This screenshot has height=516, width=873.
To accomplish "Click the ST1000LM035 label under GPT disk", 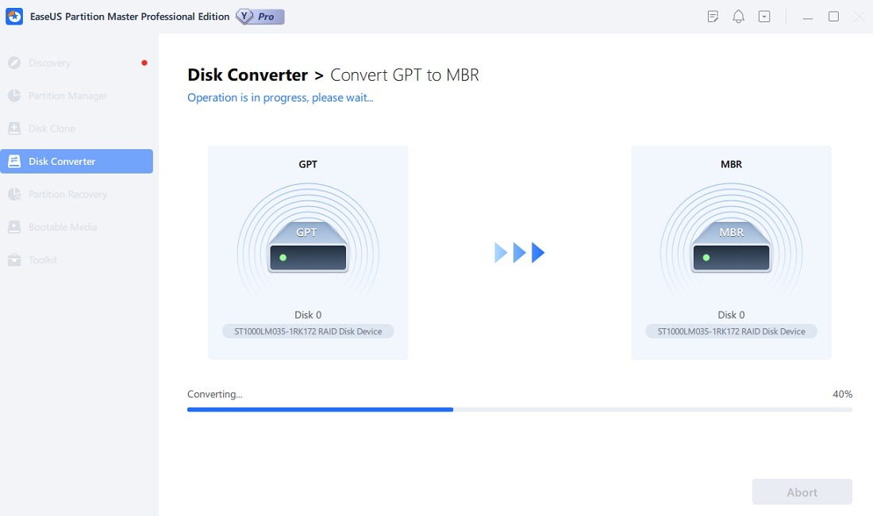I will [308, 331].
